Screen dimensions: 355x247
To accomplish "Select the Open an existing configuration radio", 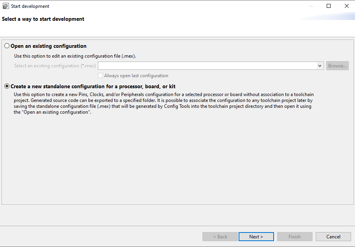I will pos(7,46).
